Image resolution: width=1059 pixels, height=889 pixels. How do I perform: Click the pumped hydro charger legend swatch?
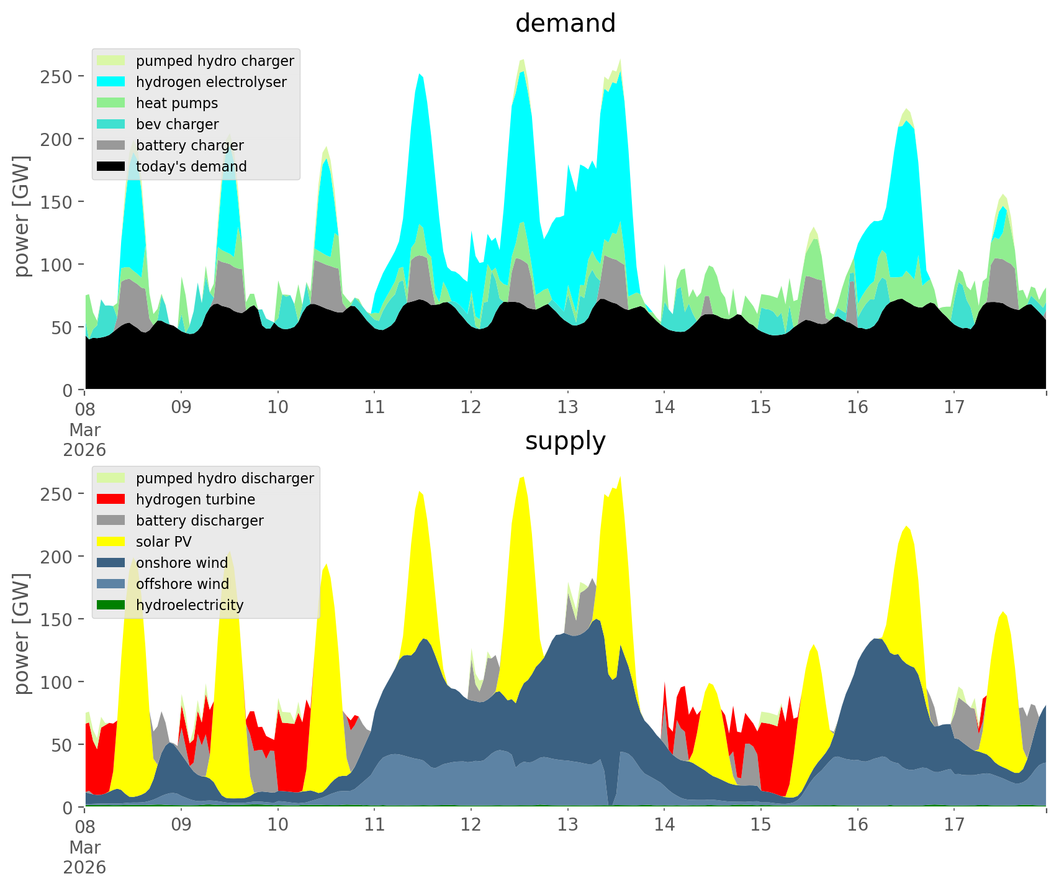[x=111, y=61]
